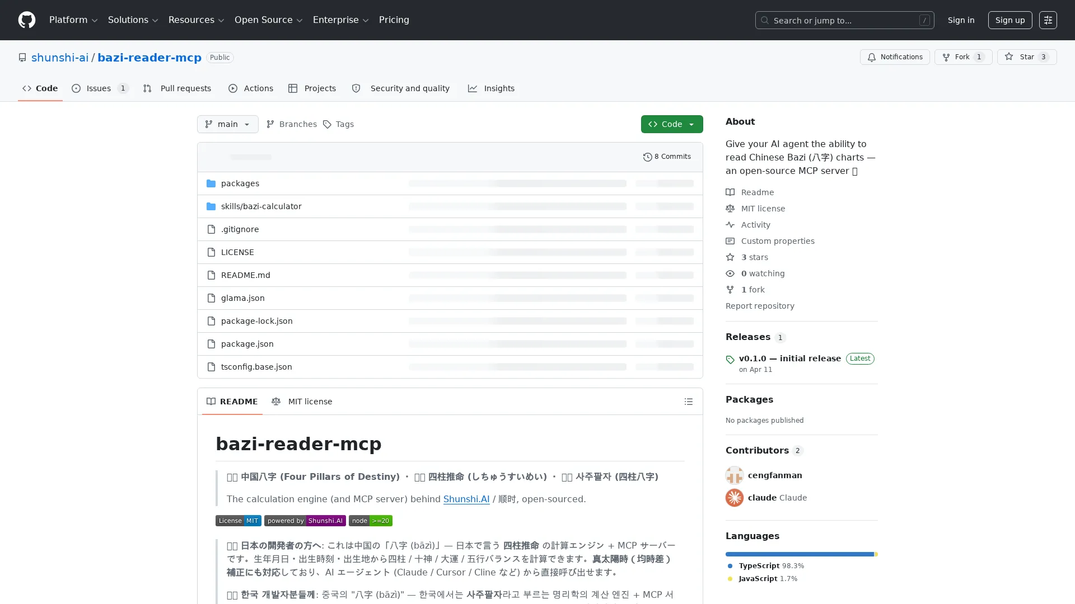Screen dimensions: 1075x604
Task: Open the global navigation settings icon
Action: (x=1048, y=20)
